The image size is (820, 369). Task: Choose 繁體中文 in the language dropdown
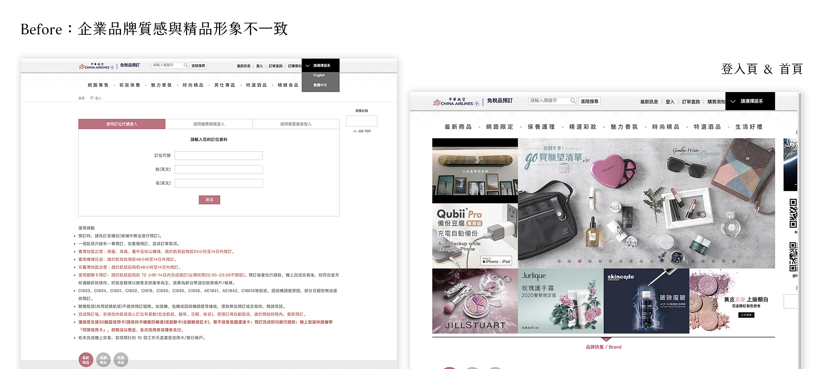[320, 85]
